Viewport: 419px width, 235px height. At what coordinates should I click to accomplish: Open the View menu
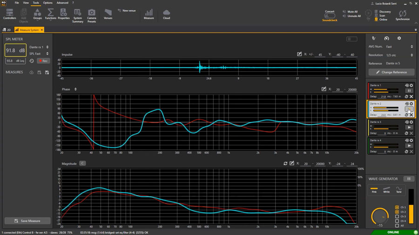pyautogui.click(x=26, y=3)
